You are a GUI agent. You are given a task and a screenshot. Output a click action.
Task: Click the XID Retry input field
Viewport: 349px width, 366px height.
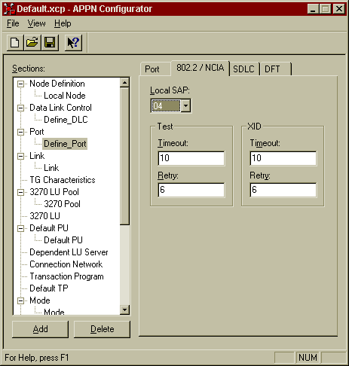(x=283, y=190)
